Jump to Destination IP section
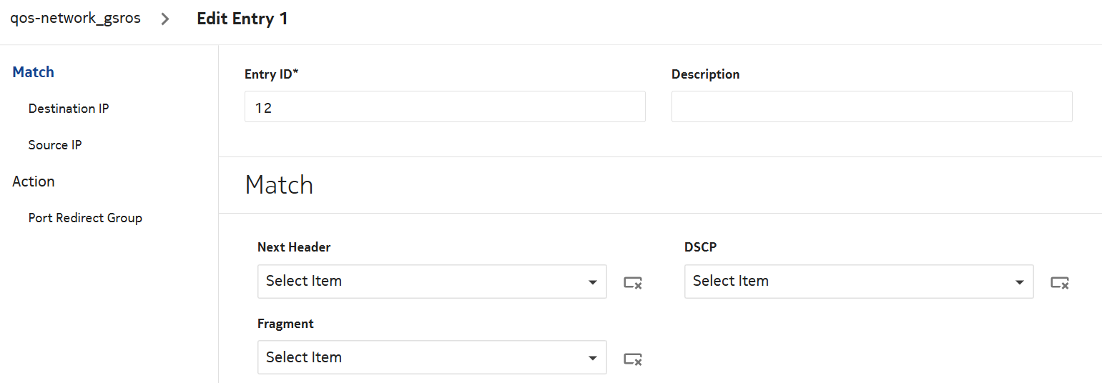Viewport: 1102px width, 383px height. [69, 109]
